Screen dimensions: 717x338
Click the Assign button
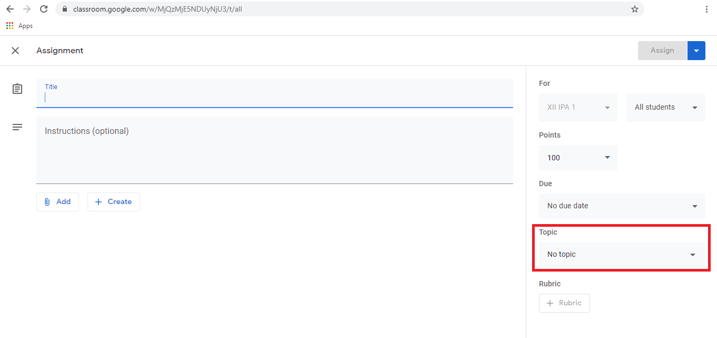tap(662, 51)
